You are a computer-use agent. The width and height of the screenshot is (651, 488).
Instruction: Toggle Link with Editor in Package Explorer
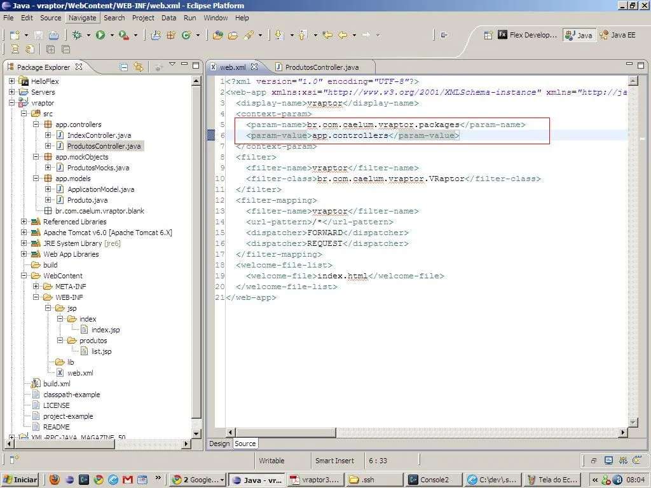point(139,67)
